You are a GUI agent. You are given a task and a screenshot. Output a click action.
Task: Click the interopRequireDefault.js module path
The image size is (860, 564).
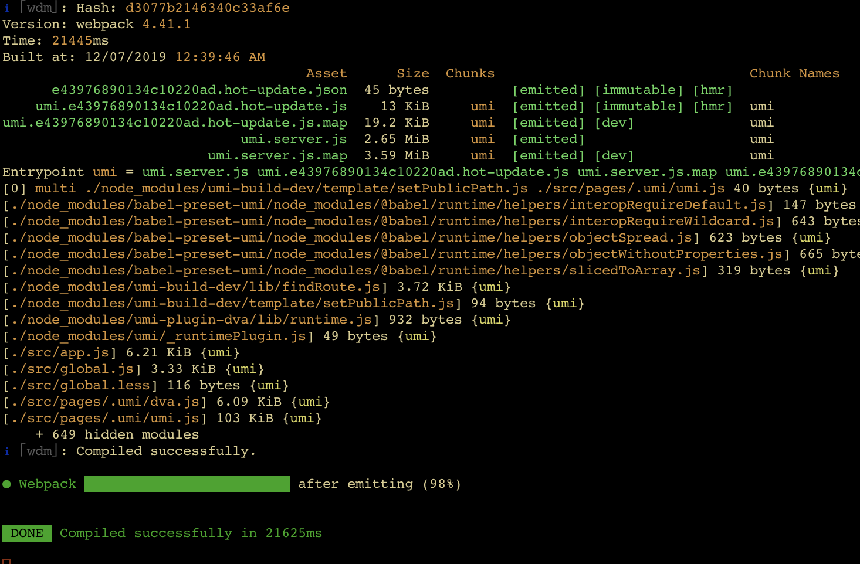[x=388, y=205]
